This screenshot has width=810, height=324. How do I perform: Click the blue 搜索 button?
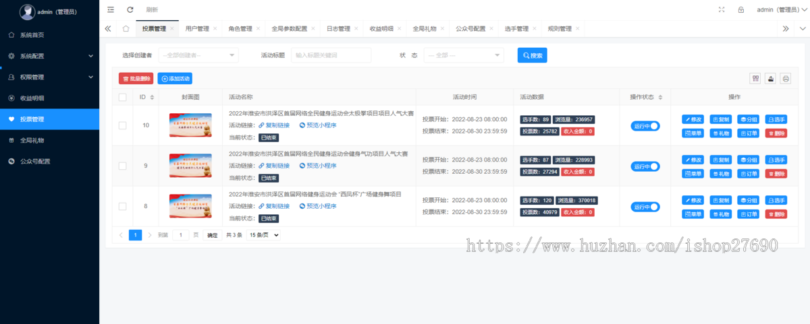pos(532,55)
